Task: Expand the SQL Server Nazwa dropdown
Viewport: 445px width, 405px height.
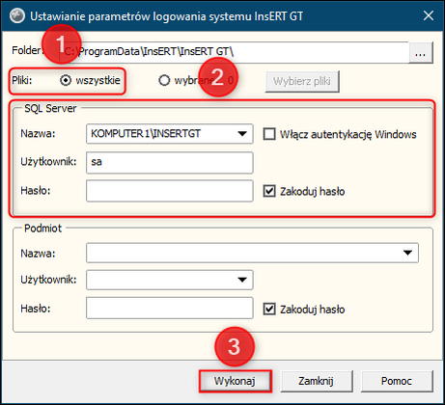Action: point(242,134)
